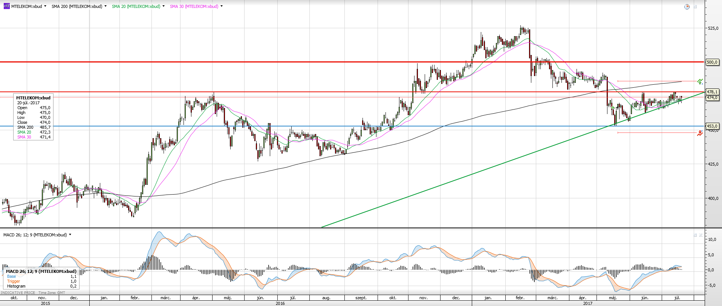The height and width of the screenshot is (306, 722).
Task: Click the red sell-order arrow marker
Action: (700, 133)
